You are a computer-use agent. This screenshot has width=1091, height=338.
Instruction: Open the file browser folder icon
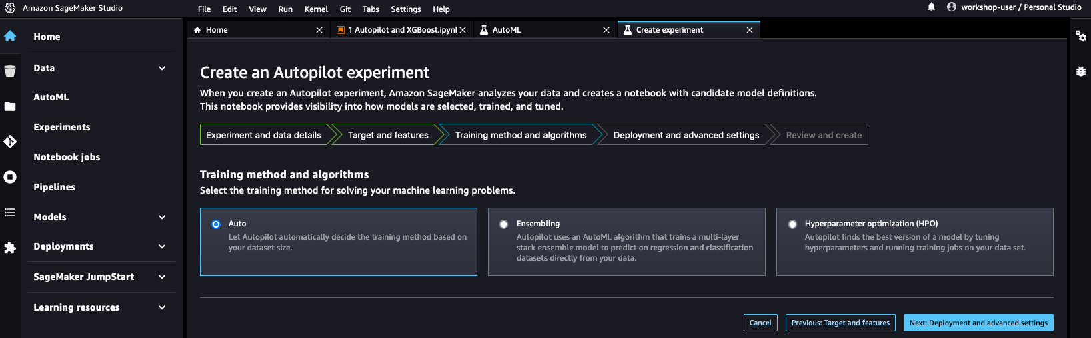(10, 106)
